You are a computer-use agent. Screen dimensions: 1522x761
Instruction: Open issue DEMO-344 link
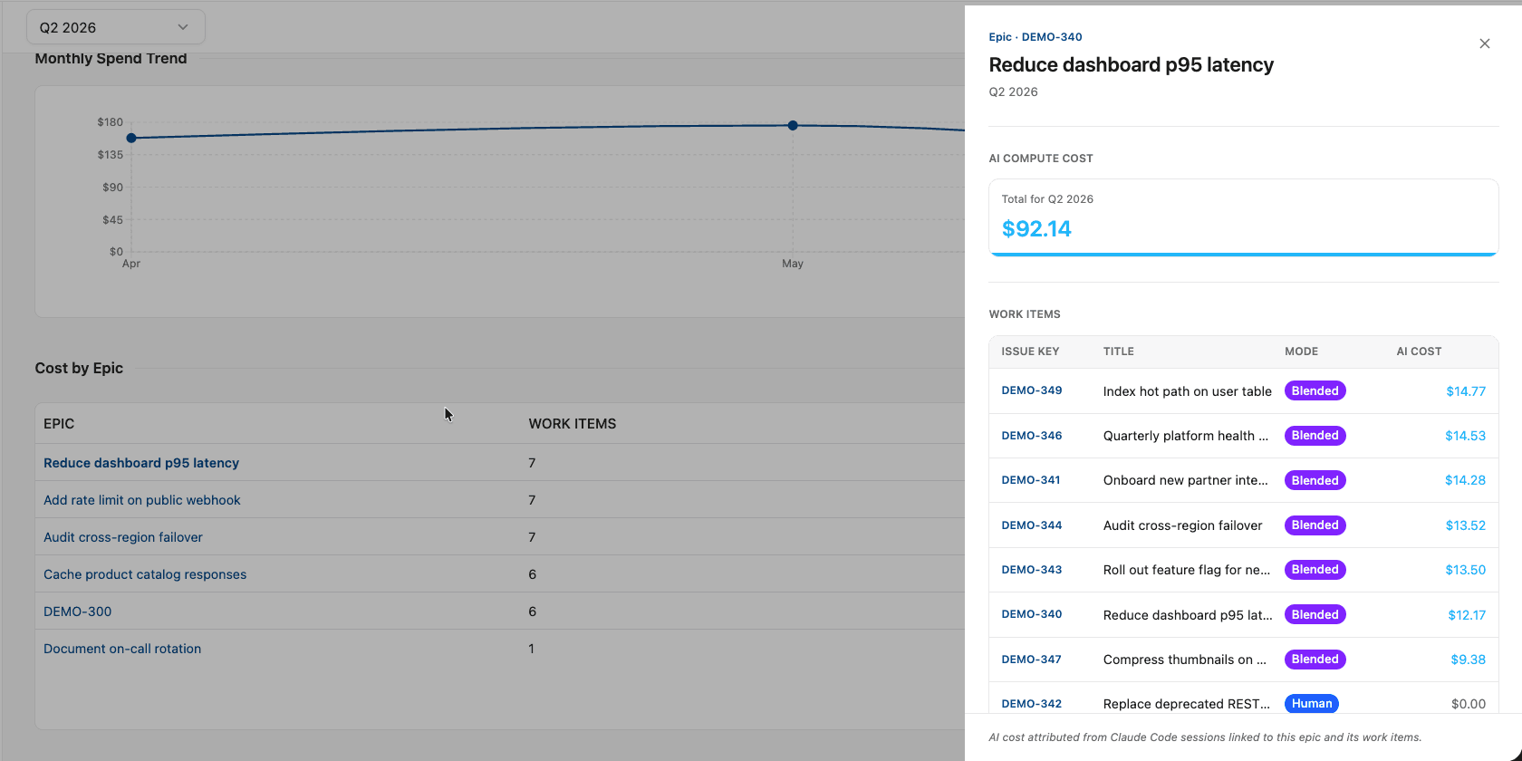1031,525
